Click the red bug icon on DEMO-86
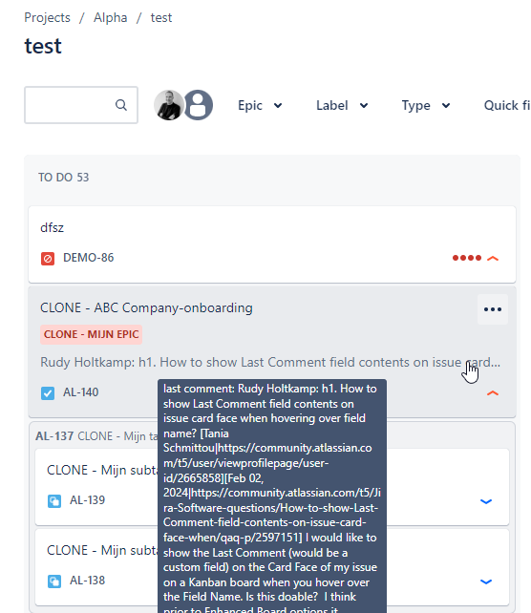The width and height of the screenshot is (531, 613). point(48,259)
